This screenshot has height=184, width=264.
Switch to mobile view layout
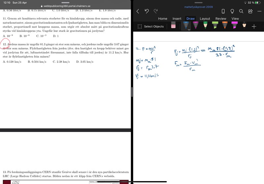pos(223,11)
